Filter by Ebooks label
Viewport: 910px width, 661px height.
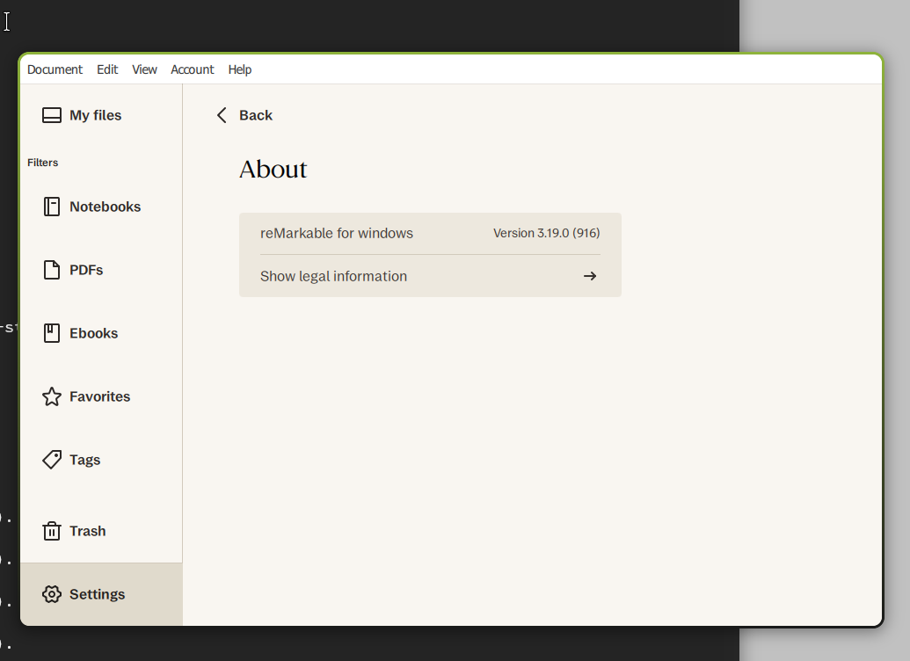94,333
